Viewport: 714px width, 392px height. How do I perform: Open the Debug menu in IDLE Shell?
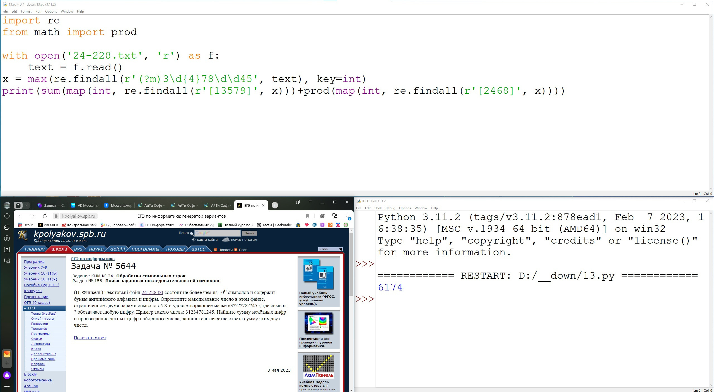[390, 208]
